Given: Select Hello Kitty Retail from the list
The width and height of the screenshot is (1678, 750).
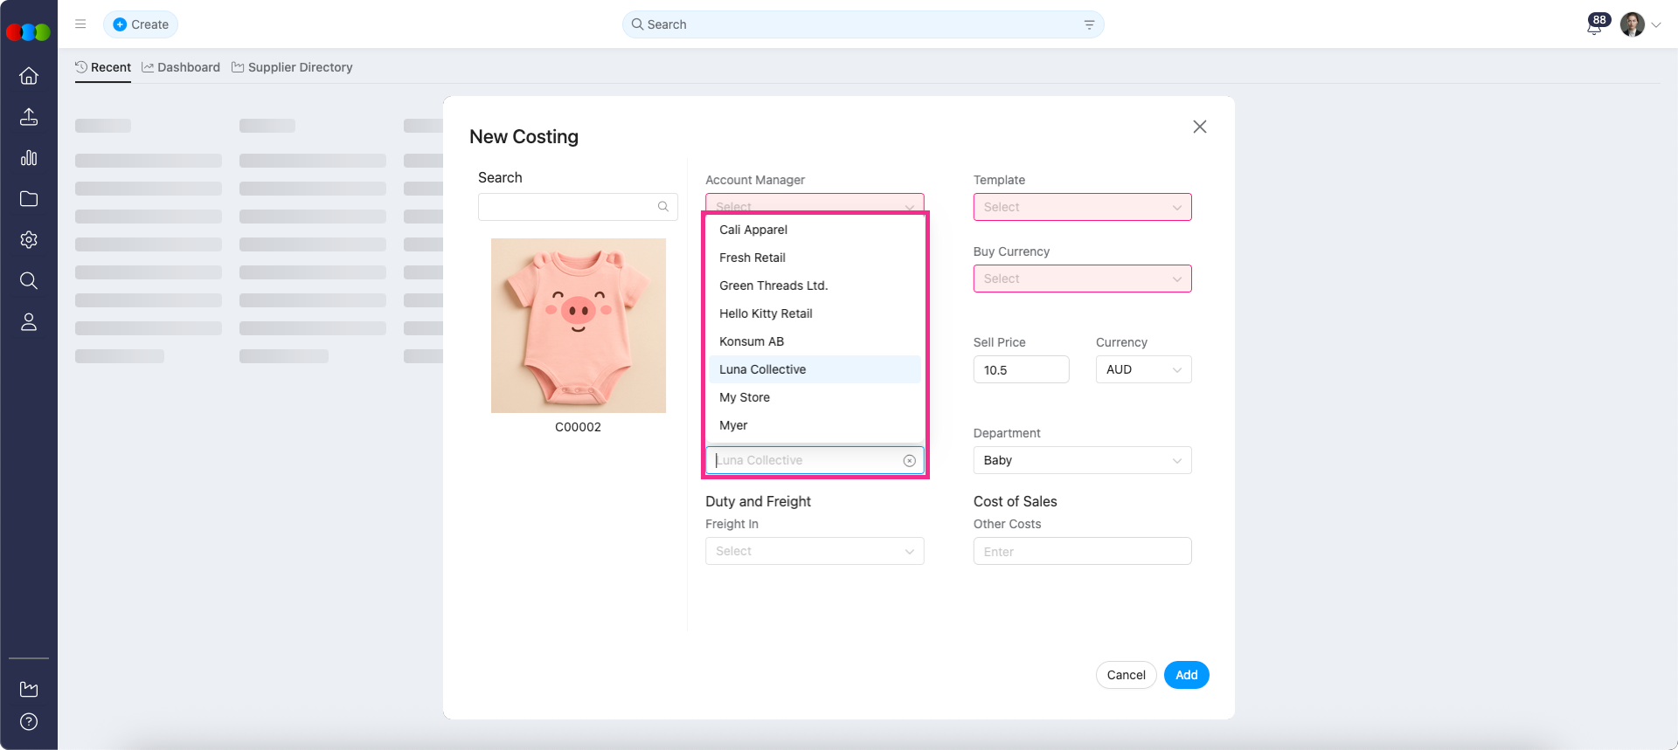Looking at the screenshot, I should point(766,313).
